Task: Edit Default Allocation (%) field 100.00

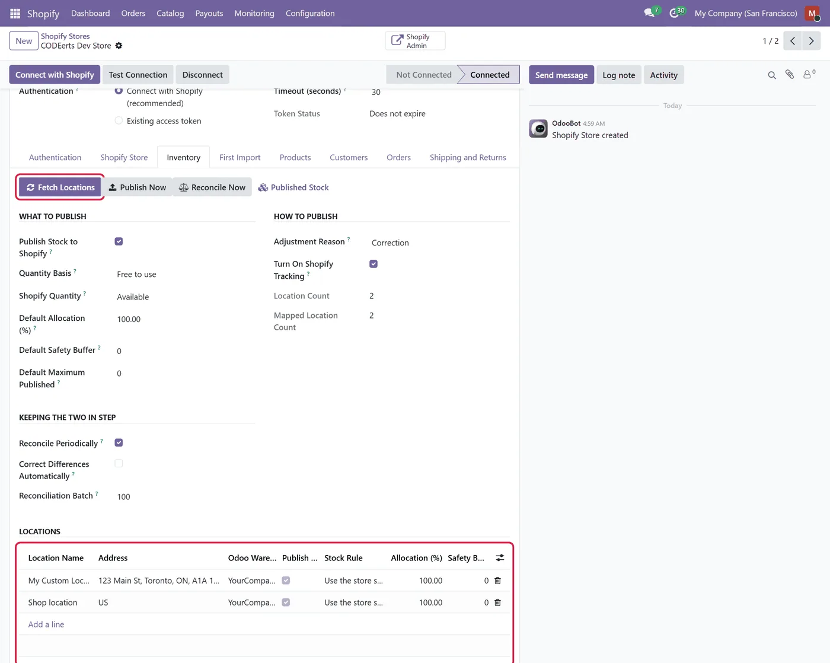Action: tap(185, 320)
